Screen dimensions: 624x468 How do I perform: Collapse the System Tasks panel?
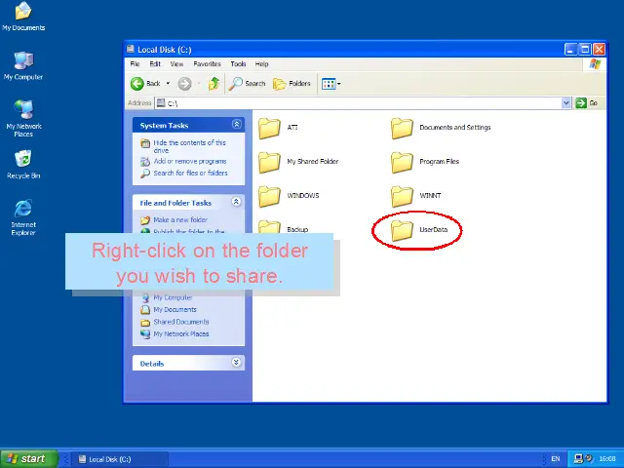click(236, 124)
